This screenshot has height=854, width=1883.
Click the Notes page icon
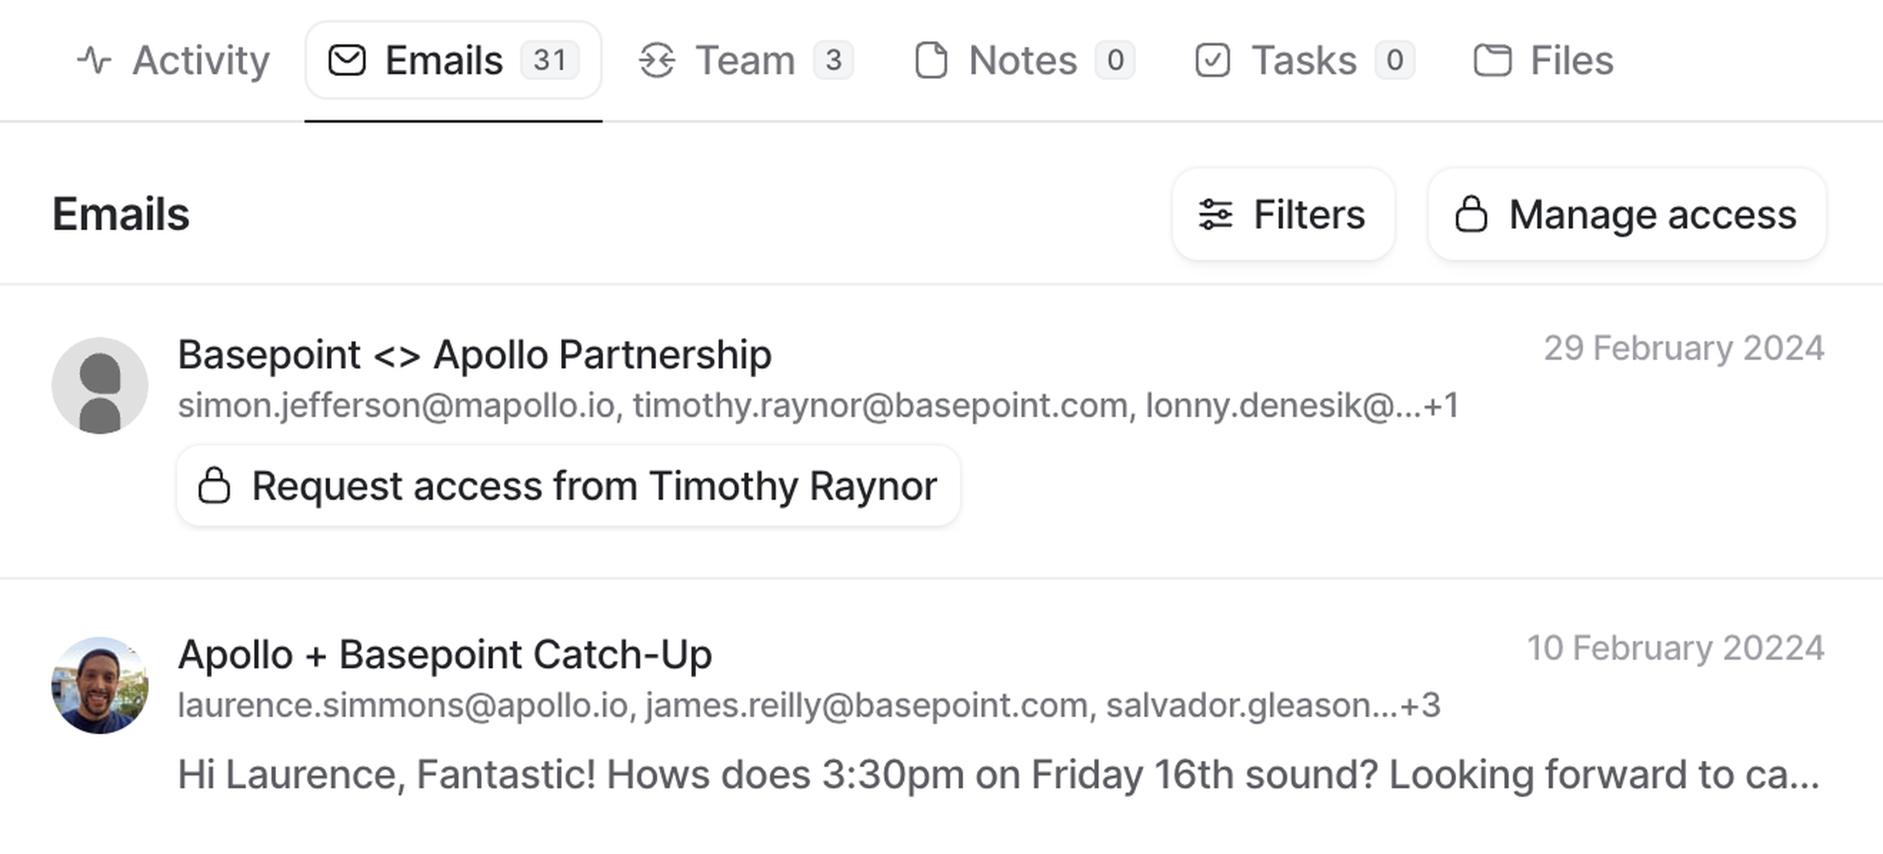pyautogui.click(x=931, y=60)
